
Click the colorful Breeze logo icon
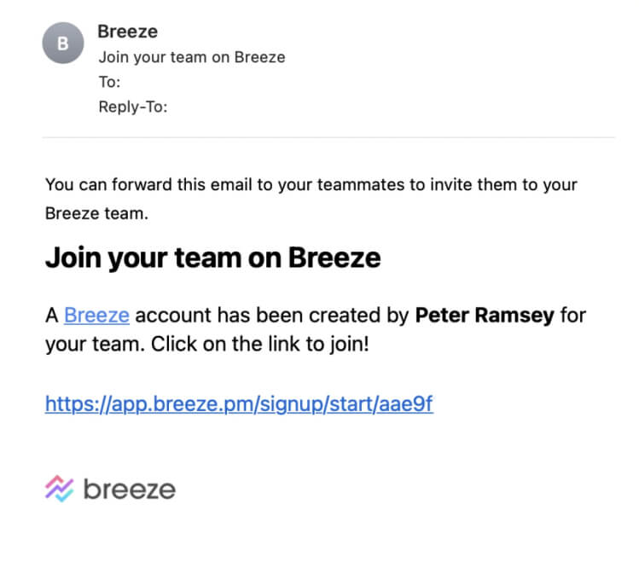point(60,489)
